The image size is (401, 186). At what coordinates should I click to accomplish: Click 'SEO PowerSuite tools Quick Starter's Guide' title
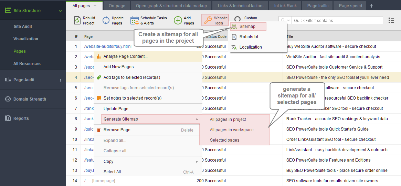pos(327,129)
